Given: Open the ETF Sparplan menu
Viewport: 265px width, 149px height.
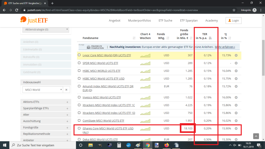Looking at the screenshot, I should pos(189,20).
